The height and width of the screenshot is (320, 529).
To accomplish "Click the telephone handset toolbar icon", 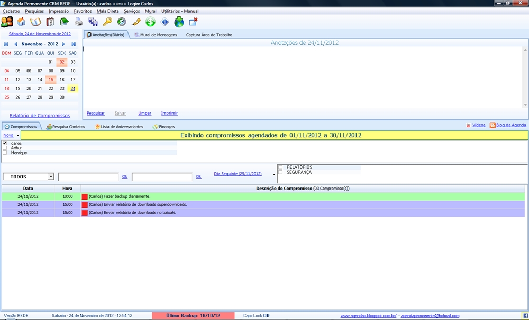I will [136, 22].
